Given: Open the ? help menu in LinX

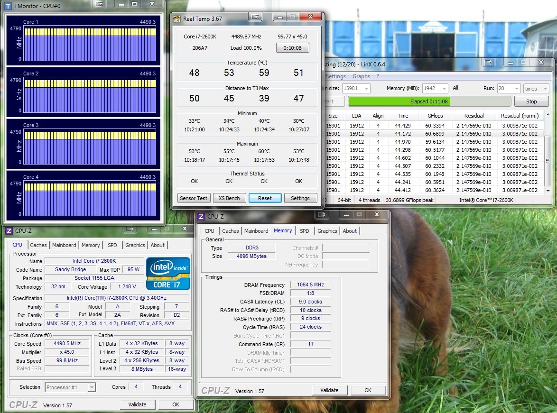Looking at the screenshot, I should (378, 76).
